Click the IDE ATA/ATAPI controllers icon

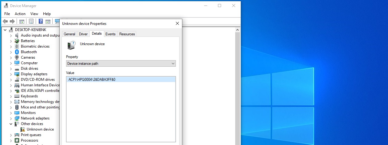(17, 91)
